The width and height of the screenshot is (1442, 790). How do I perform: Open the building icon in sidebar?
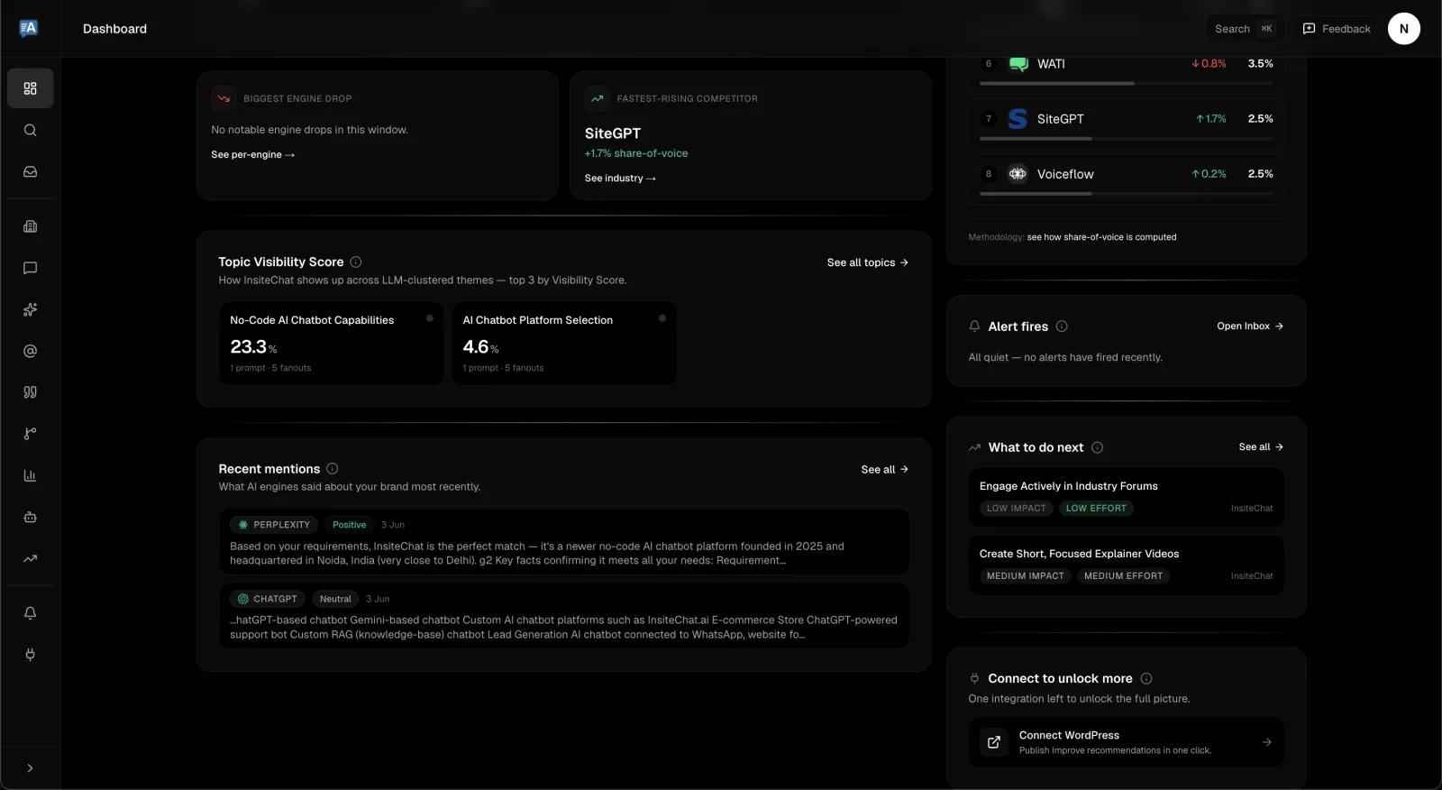pyautogui.click(x=30, y=226)
